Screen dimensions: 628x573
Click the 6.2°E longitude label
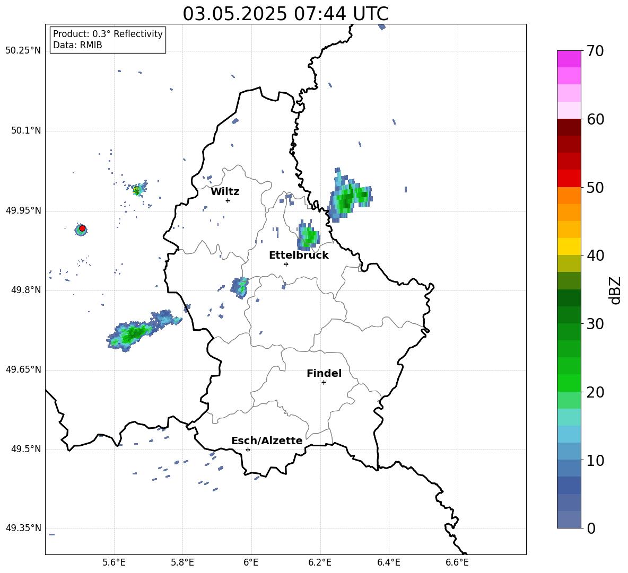click(320, 562)
